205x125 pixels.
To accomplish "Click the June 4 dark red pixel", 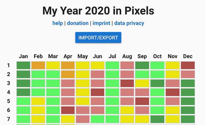I will pyautogui.click(x=97, y=92).
